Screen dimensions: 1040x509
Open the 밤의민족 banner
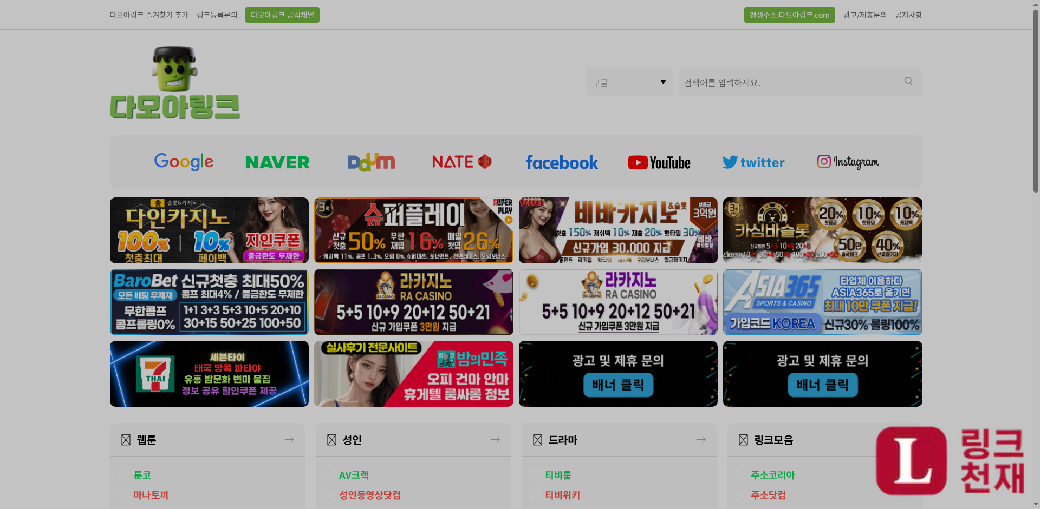(414, 374)
